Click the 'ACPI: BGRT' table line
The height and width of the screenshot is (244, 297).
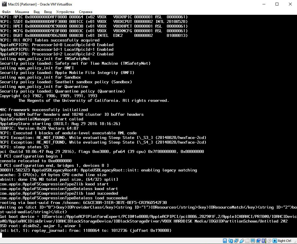(94, 36)
